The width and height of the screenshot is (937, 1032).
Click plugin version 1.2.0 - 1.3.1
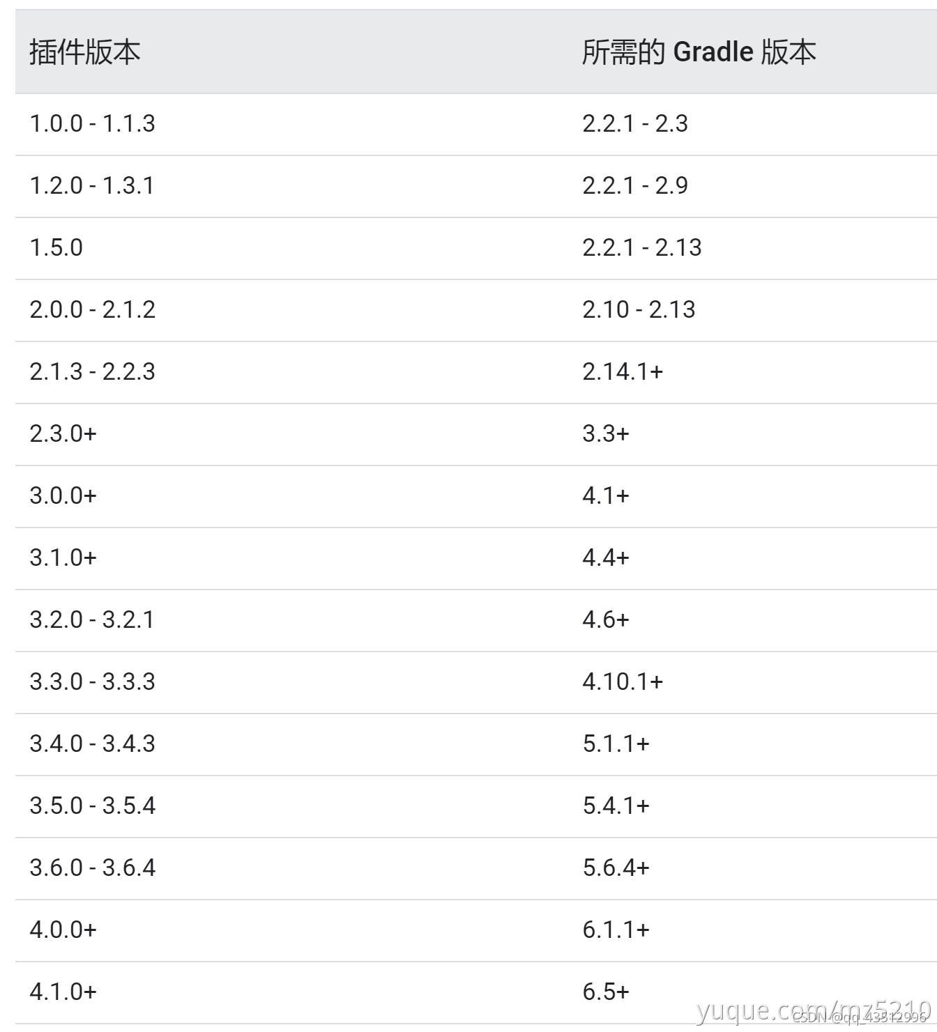[92, 185]
